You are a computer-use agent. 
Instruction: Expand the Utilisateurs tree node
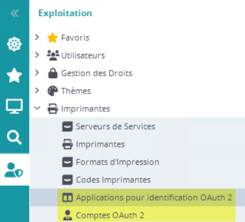point(37,55)
